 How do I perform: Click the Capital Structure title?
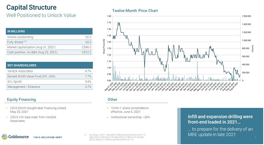(31, 7)
